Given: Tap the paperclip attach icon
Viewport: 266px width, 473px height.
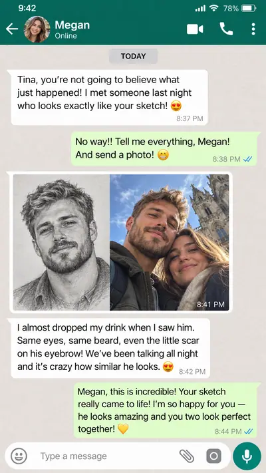Looking at the screenshot, I should pyautogui.click(x=187, y=456).
